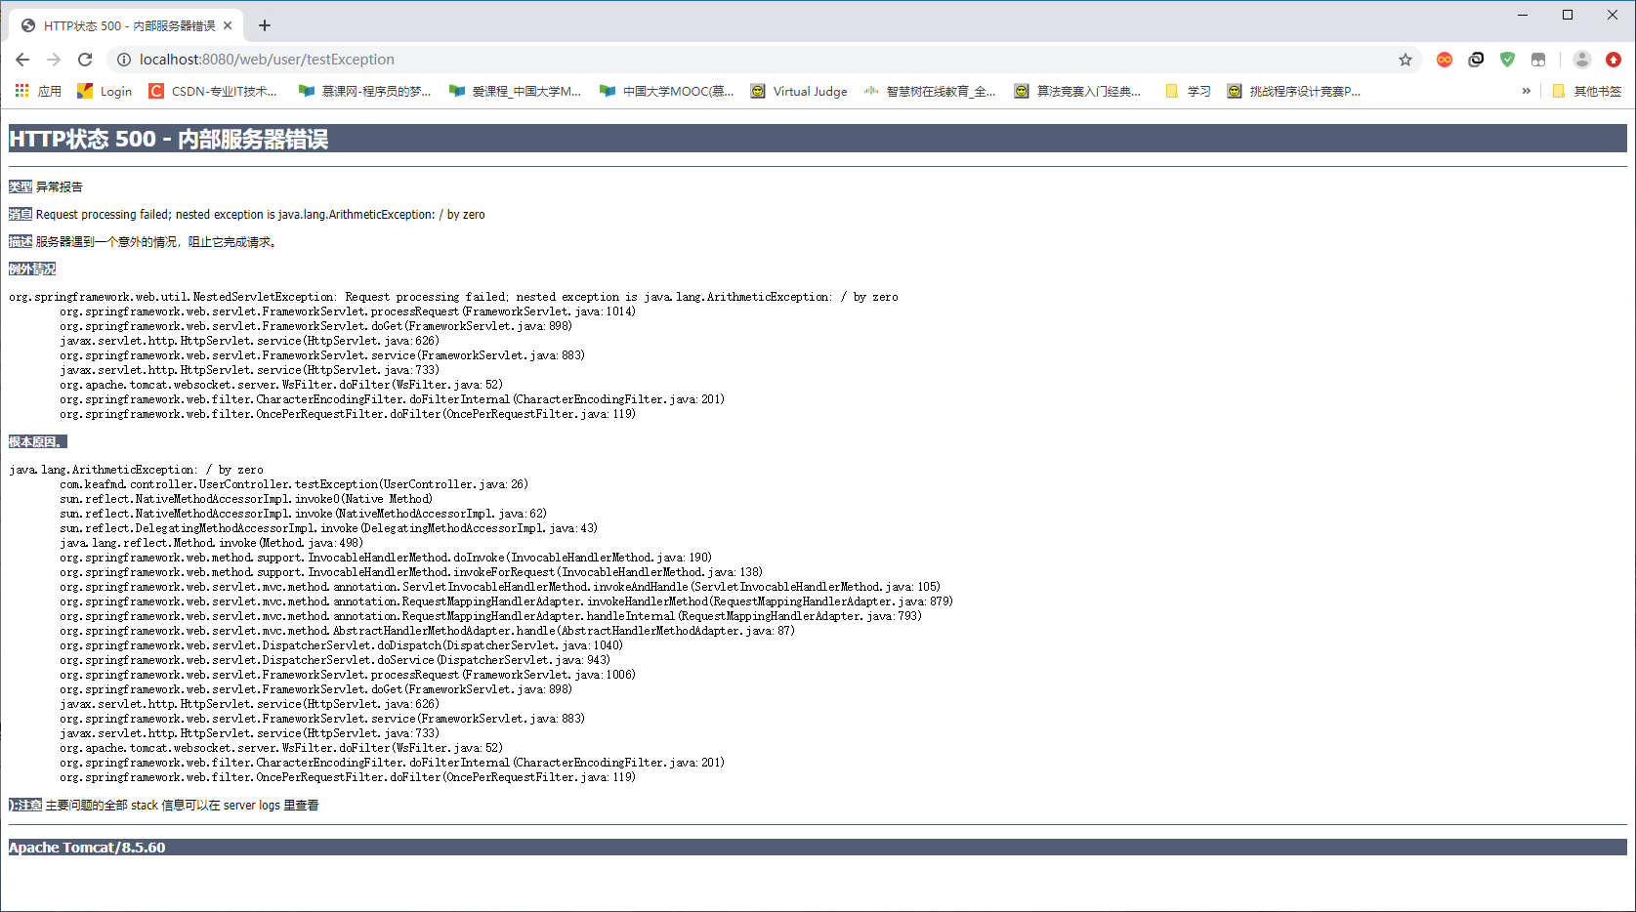Open the Apps (应用) shortcut

(38, 91)
